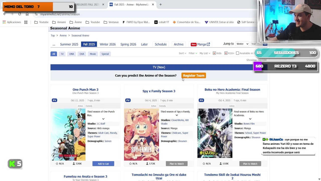The image size is (321, 181).
Task: Click the members icon showing 172K
Action: [147, 164]
